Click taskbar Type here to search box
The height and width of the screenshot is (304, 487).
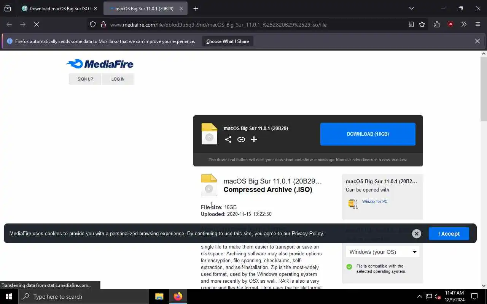[84, 296]
